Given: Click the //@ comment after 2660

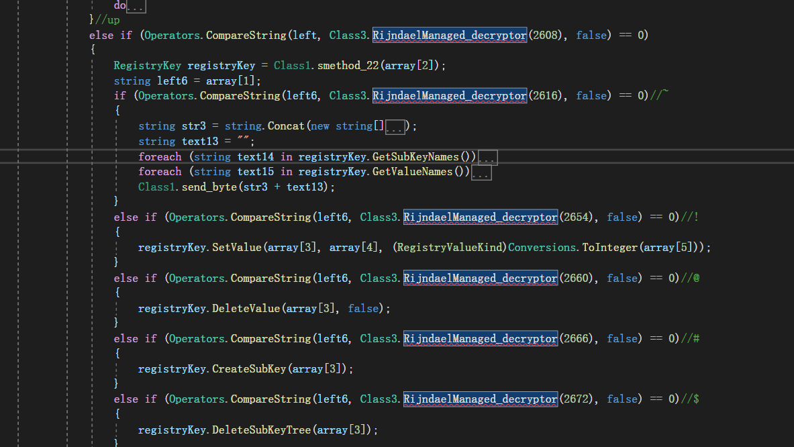Looking at the screenshot, I should click(x=690, y=278).
